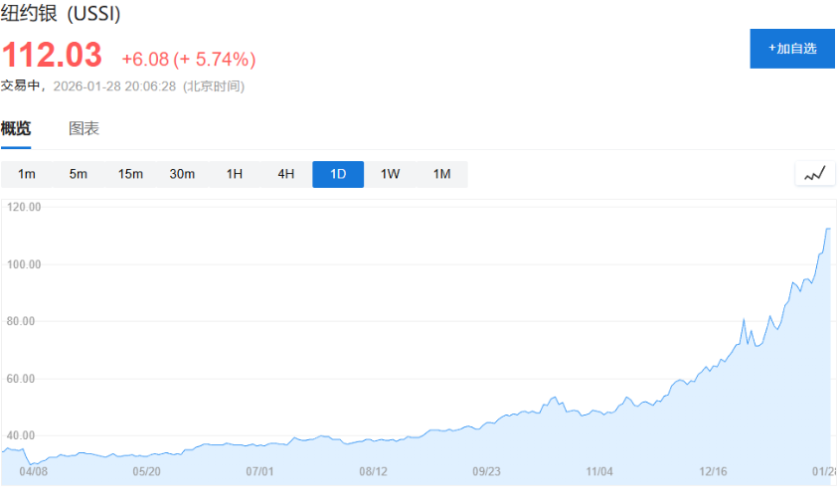Open the 图表 tab
This screenshot has width=839, height=499.
click(84, 128)
